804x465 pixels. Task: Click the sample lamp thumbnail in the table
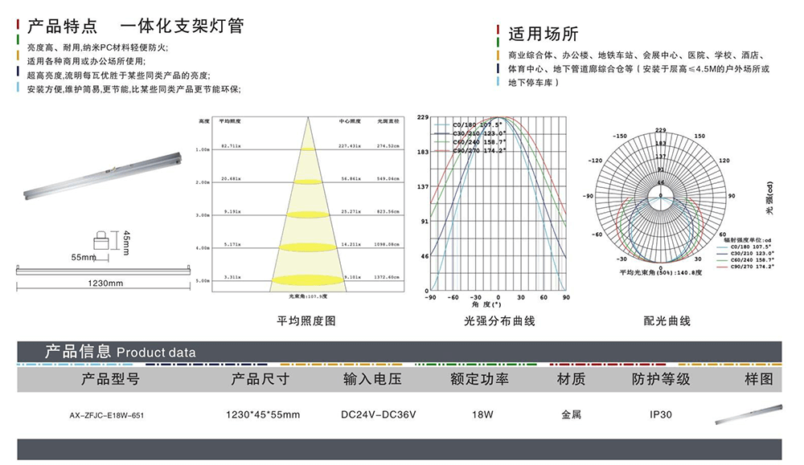749,415
